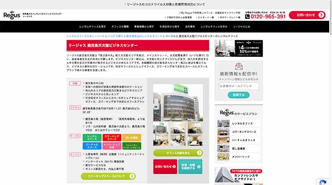Viewport: 332px width, 185px height.
Task: Click the red コワーキングスペース service tag
Action: click(x=112, y=138)
